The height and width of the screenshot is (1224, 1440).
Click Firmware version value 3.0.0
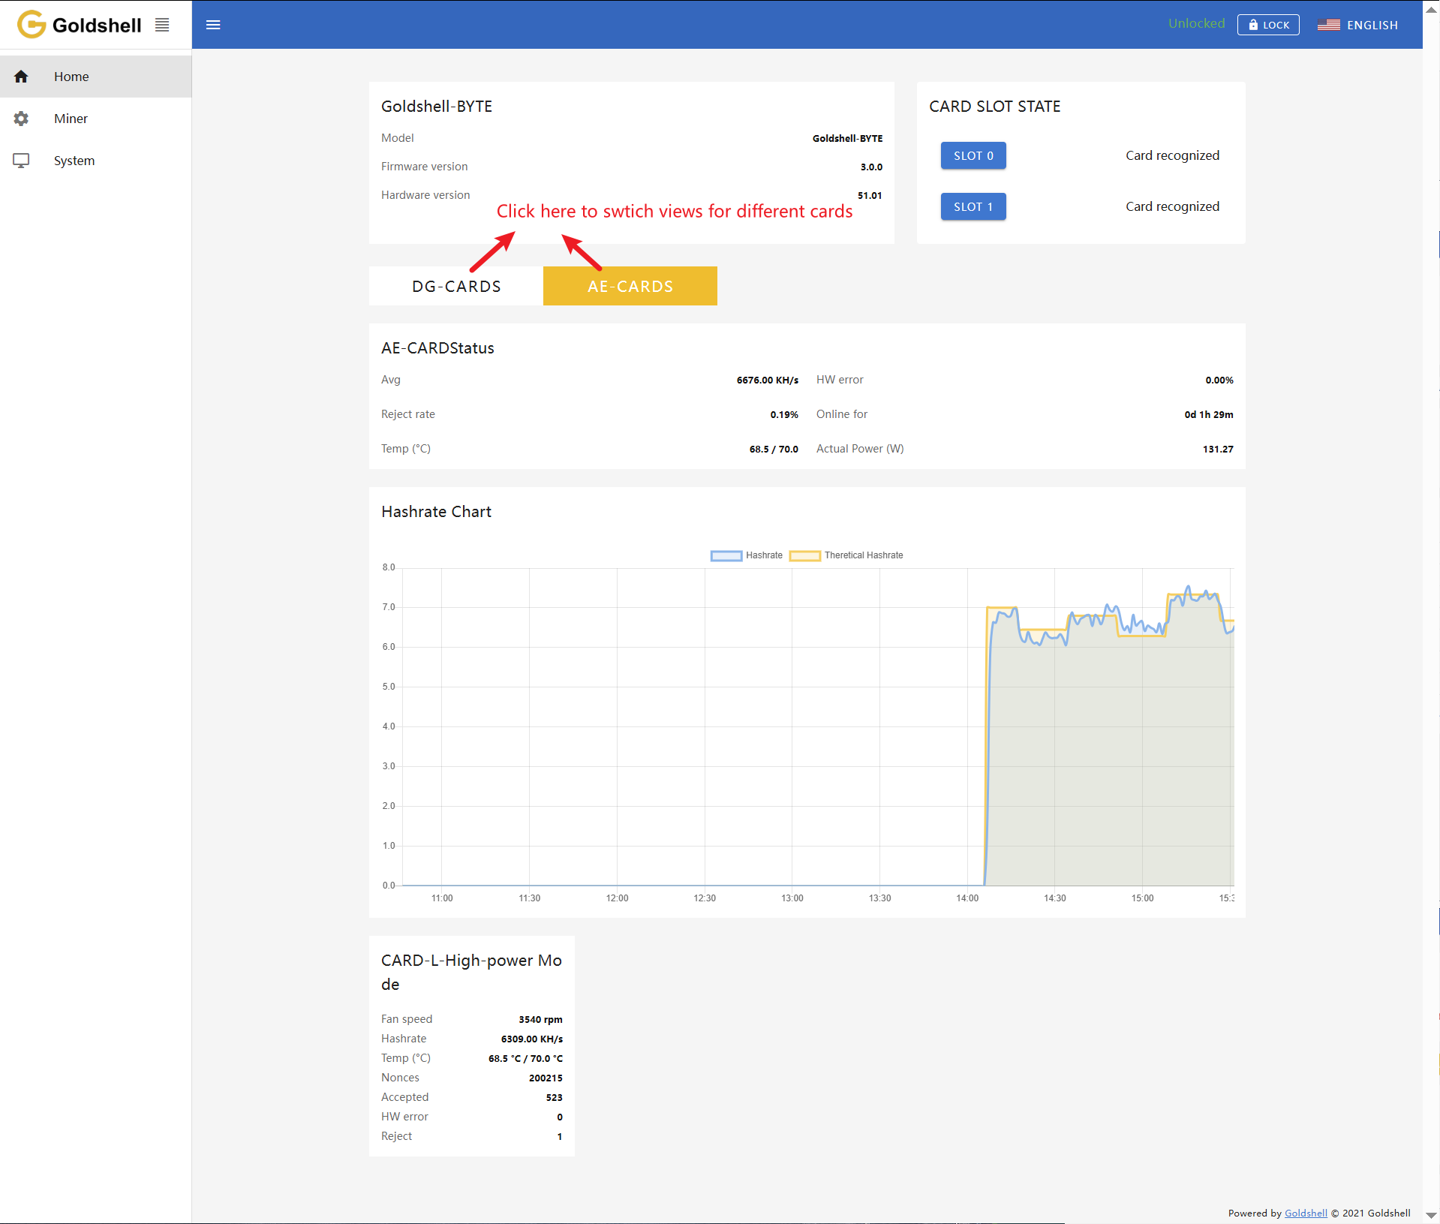coord(871,167)
